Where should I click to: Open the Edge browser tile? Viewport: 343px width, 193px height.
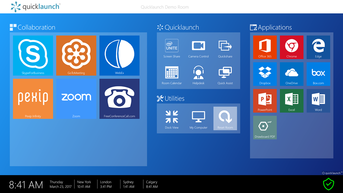(x=318, y=47)
